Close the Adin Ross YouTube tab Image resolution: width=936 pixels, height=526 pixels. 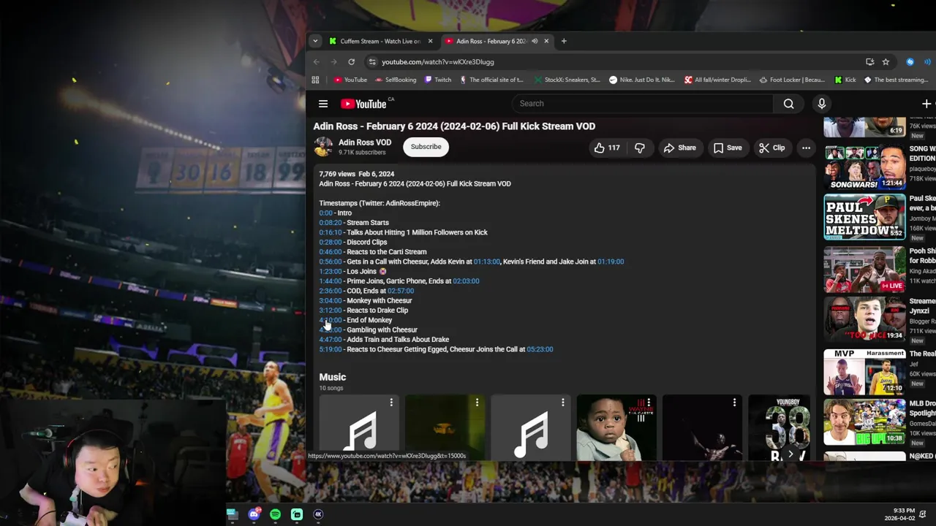pos(546,41)
